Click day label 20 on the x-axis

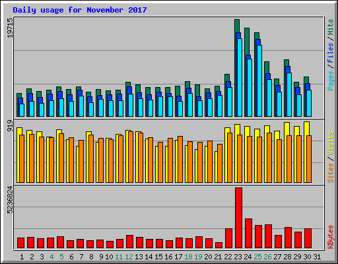pyautogui.click(x=208, y=257)
